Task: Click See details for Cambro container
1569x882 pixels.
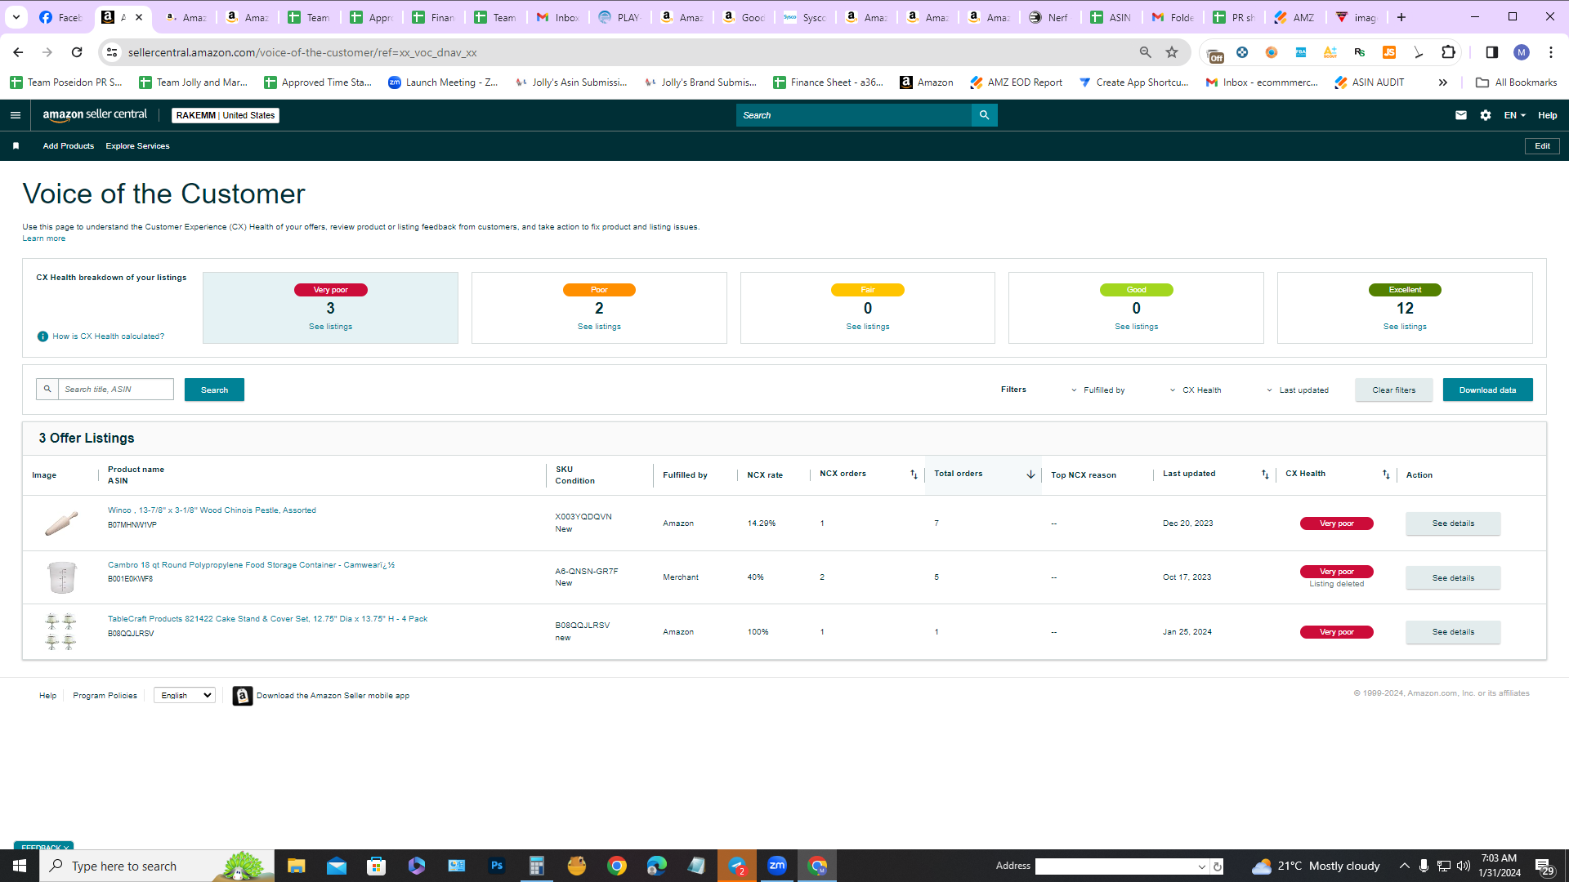Action: [1453, 578]
